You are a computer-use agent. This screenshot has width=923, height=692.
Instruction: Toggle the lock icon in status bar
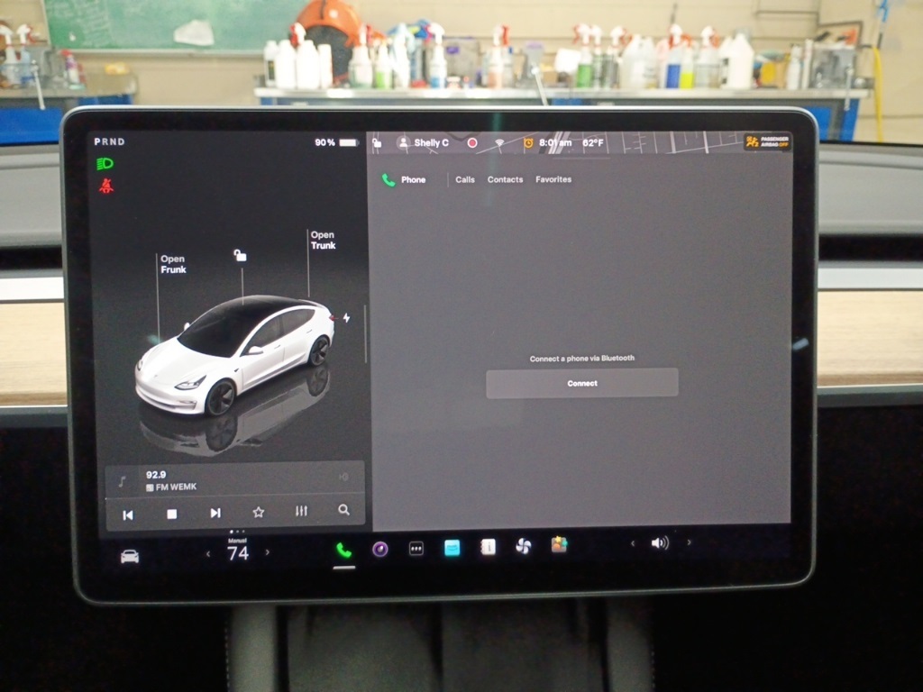[377, 142]
